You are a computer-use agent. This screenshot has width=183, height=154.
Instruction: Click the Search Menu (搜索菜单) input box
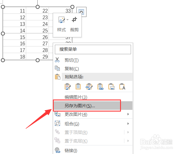93,49
